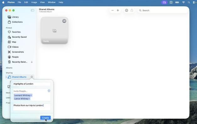Open People album

click(x=13, y=57)
